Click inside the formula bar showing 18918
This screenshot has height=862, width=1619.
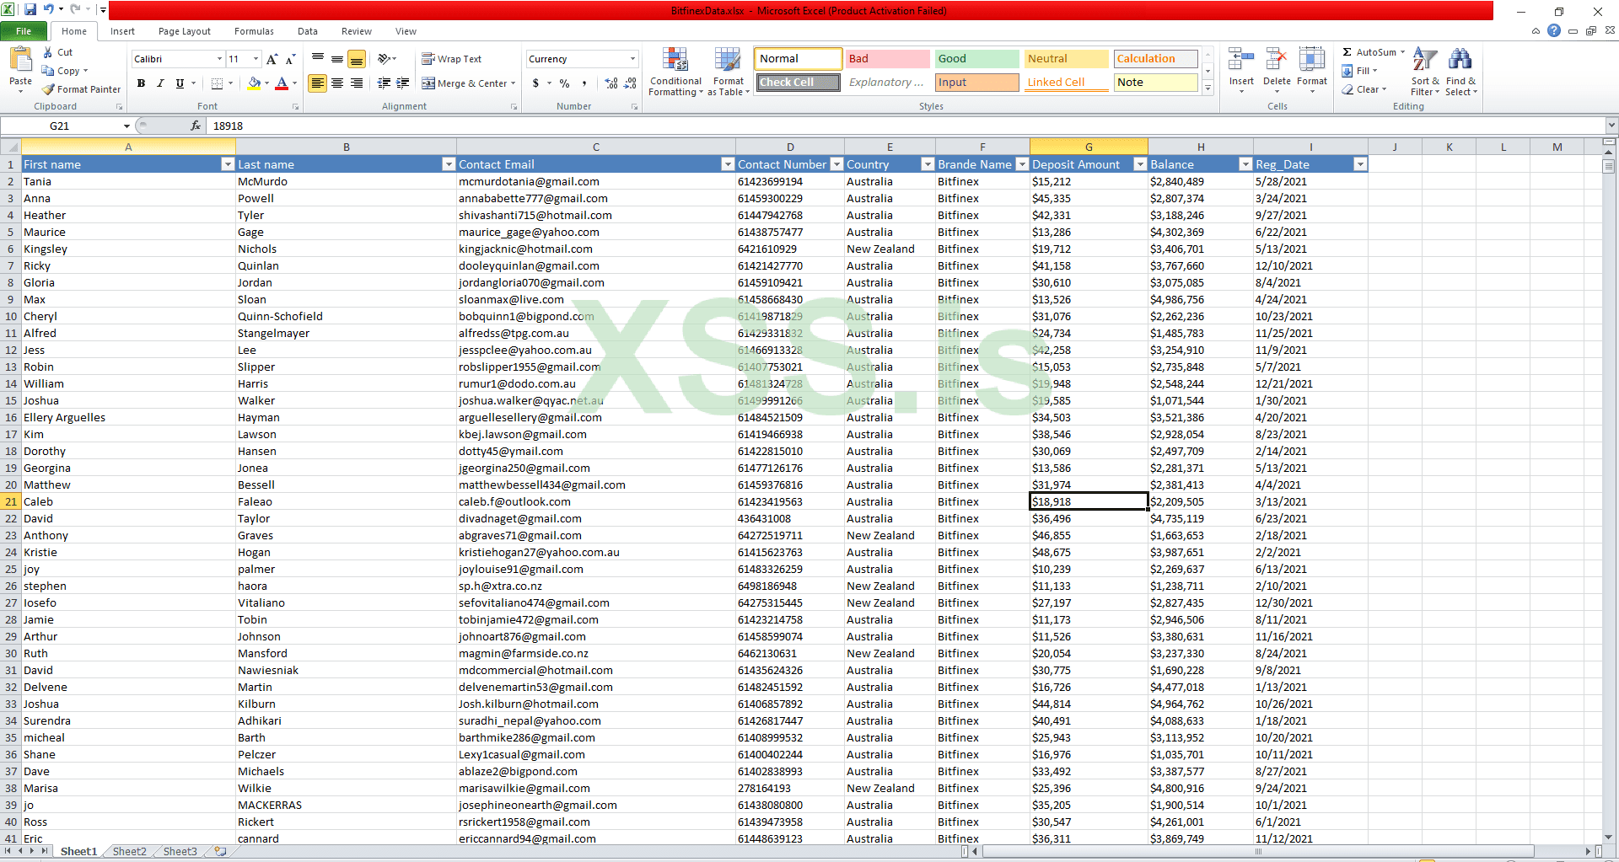click(843, 126)
